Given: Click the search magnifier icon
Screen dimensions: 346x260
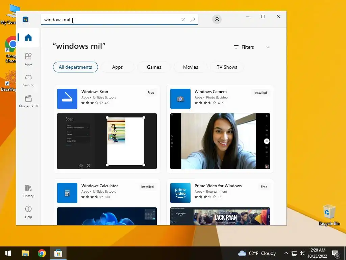Looking at the screenshot, I should [192, 20].
